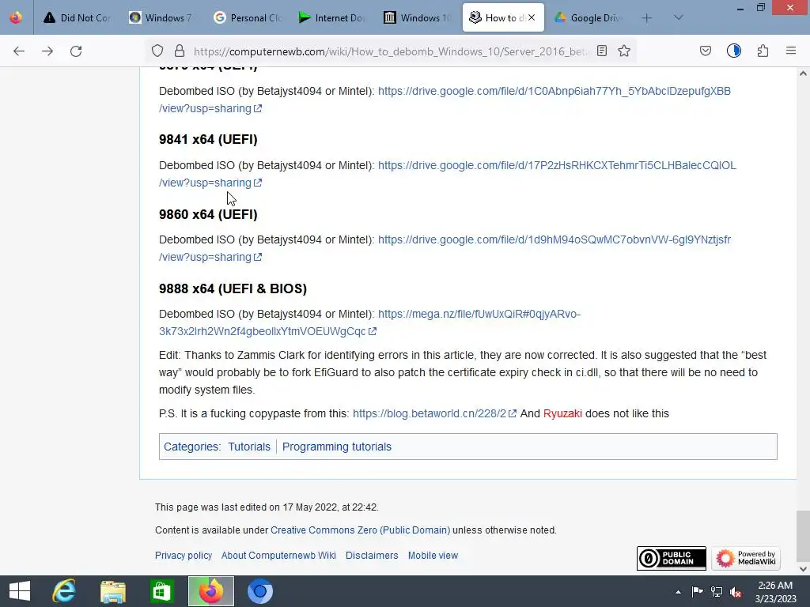The height and width of the screenshot is (607, 810).
Task: Select the '9841 x64 (UEFI)' heading text
Action: (x=208, y=139)
